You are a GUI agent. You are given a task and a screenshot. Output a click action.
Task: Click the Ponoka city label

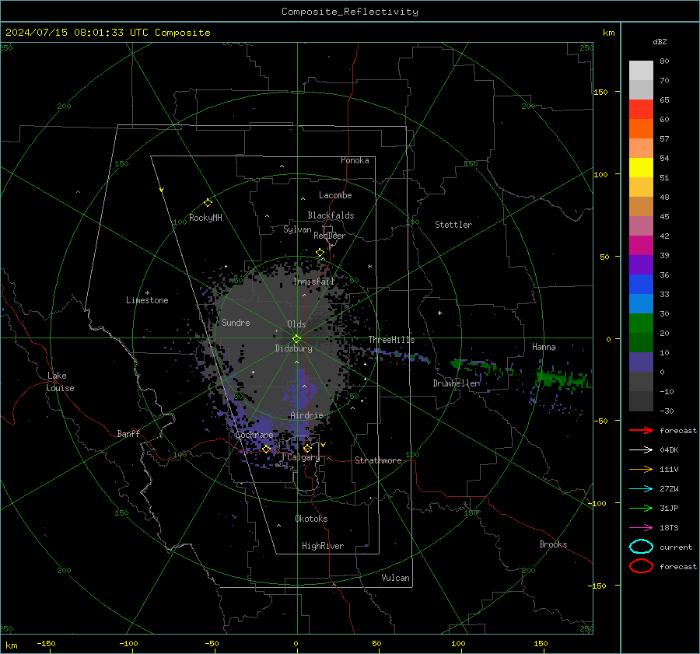(x=355, y=160)
